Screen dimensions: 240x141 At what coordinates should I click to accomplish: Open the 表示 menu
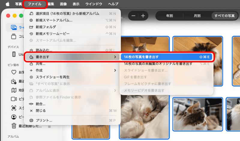pos(76,4)
